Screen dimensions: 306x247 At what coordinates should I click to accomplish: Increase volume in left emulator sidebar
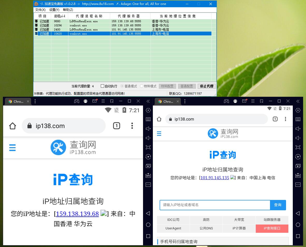148,129
